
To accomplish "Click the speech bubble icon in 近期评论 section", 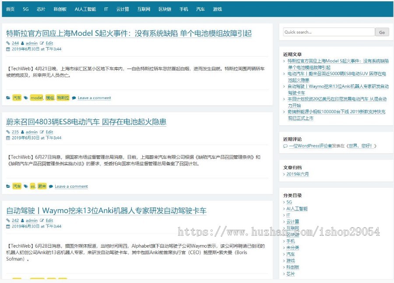I will [285, 146].
